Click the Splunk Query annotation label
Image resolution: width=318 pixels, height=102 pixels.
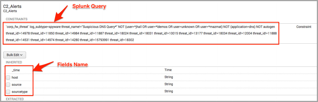pyautogui.click(x=89, y=6)
